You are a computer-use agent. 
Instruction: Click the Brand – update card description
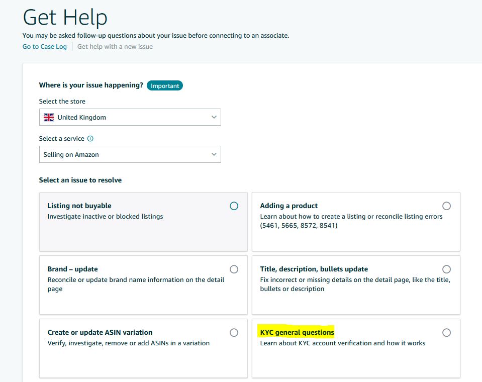[136, 284]
